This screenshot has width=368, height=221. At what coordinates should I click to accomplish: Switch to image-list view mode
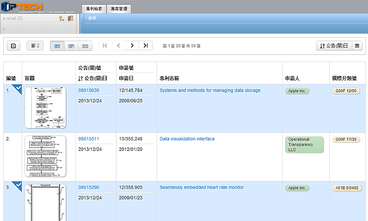coord(57,46)
